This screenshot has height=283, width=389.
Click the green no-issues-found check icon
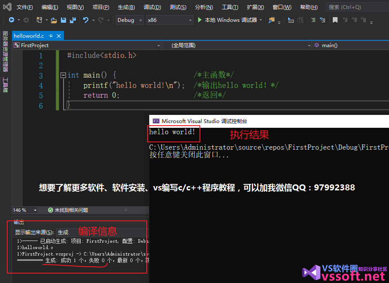pyautogui.click(x=50, y=210)
